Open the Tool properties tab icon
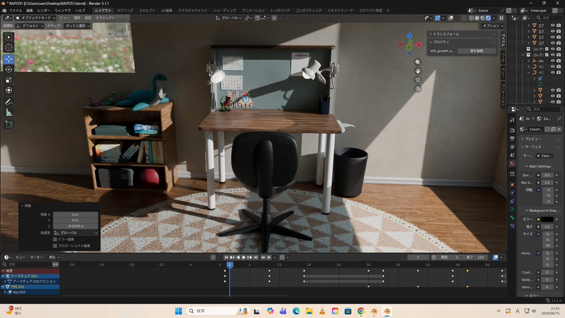Viewport: 565px width, 318px height. [x=512, y=120]
